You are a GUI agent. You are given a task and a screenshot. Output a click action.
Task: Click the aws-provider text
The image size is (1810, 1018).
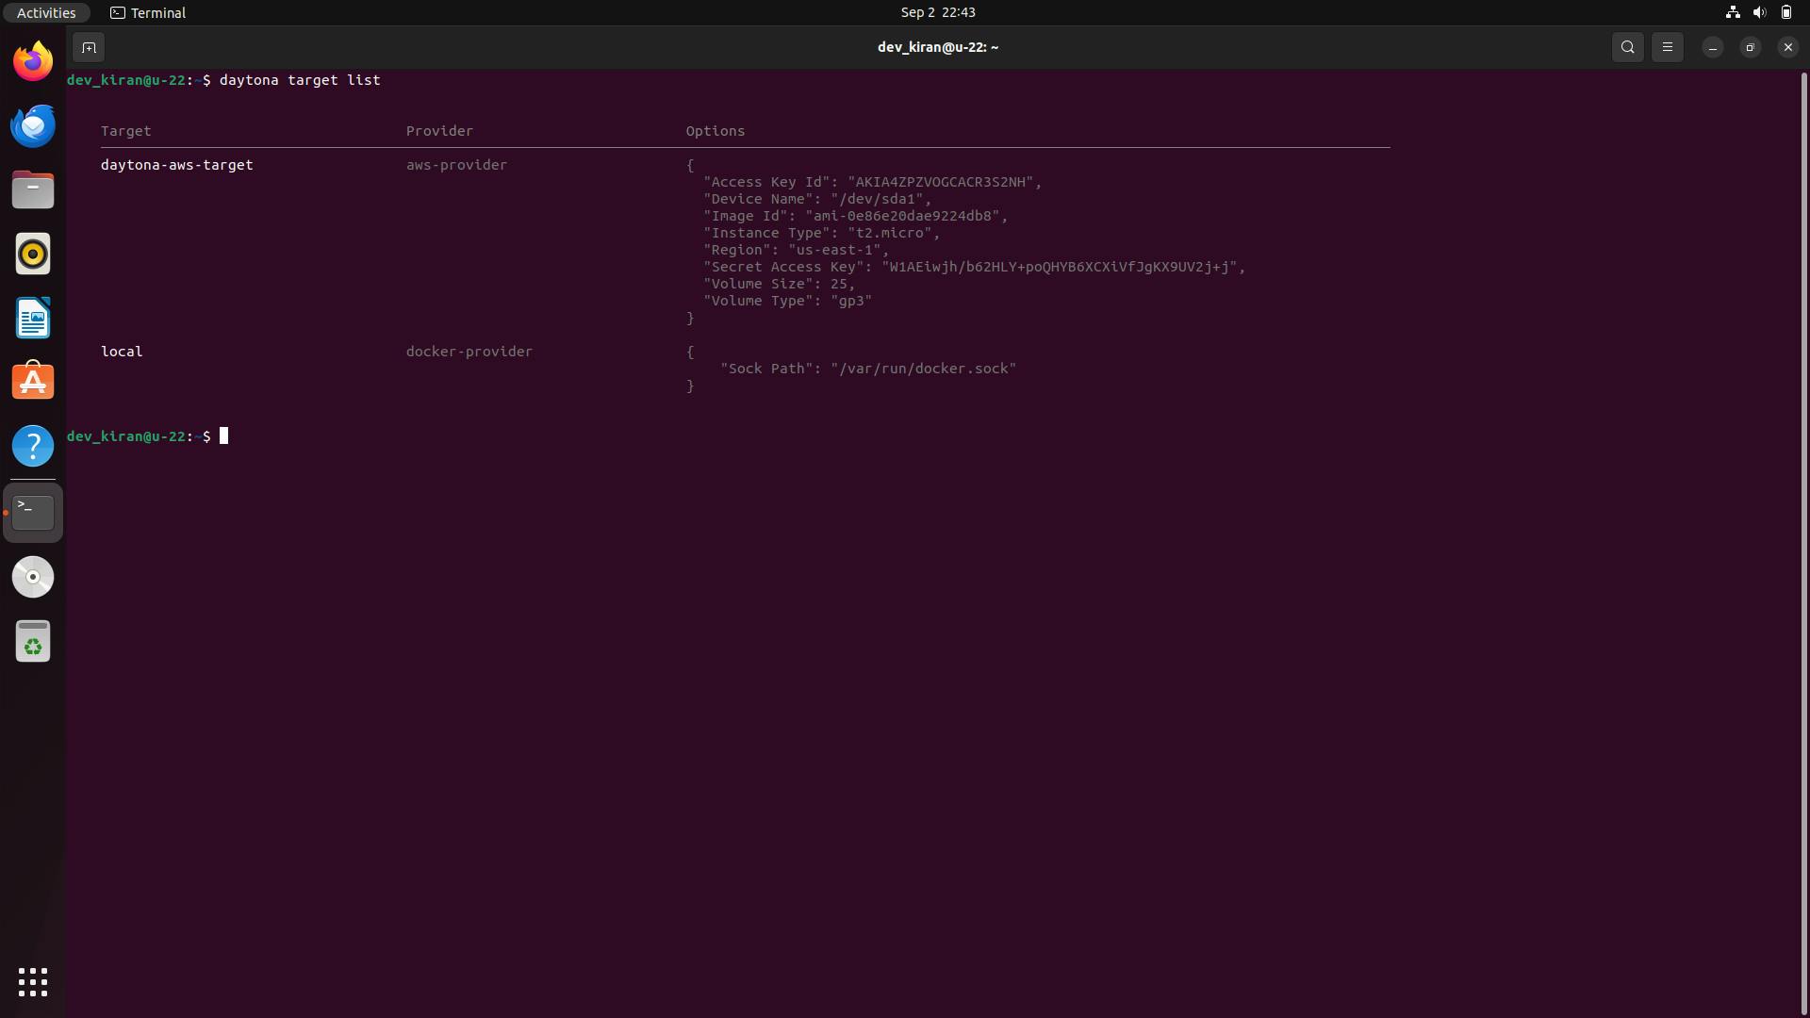click(456, 165)
